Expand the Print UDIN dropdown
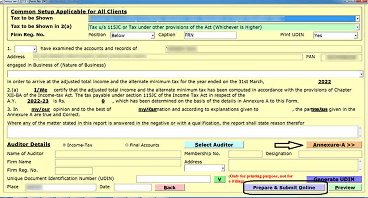The width and height of the screenshot is (368, 198). pyautogui.click(x=355, y=36)
